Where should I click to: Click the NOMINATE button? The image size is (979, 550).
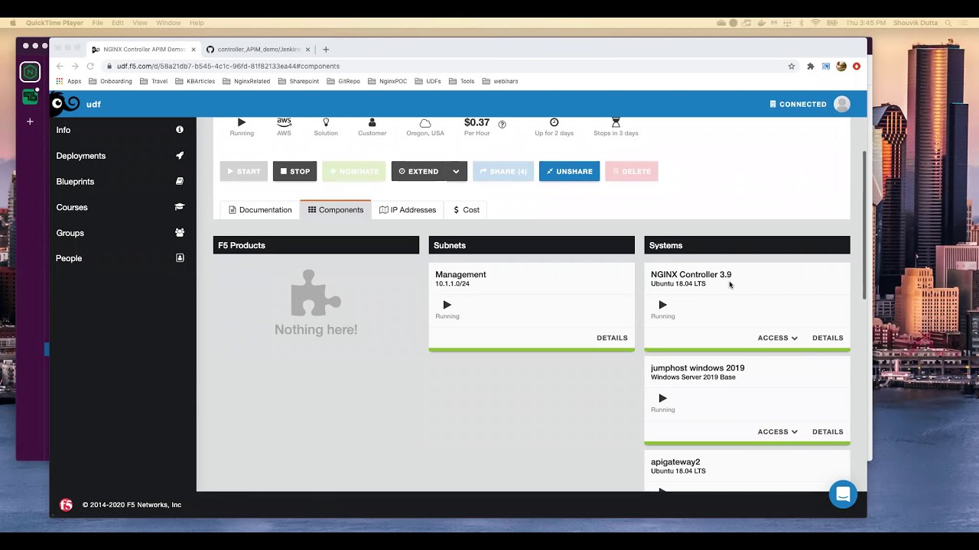(x=354, y=171)
